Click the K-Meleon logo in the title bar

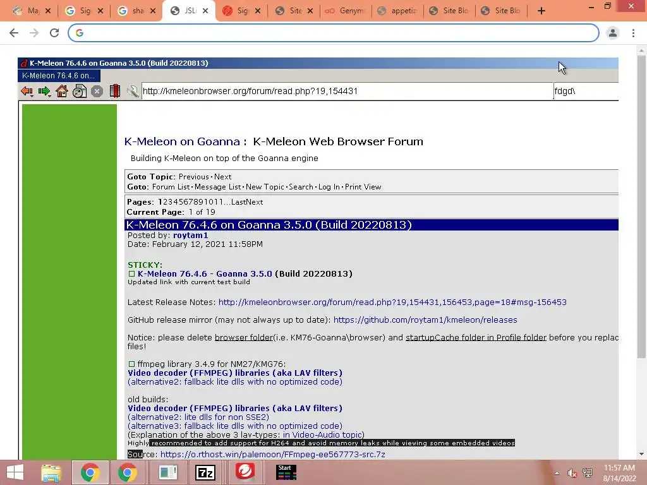(x=24, y=63)
